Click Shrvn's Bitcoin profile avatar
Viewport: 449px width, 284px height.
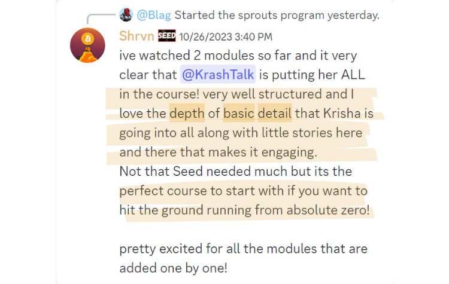click(87, 45)
